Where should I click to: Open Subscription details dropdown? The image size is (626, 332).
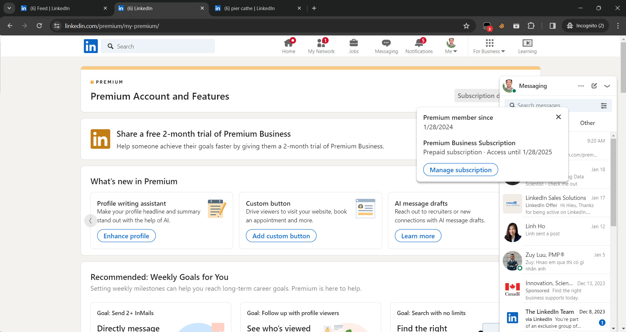pos(477,96)
